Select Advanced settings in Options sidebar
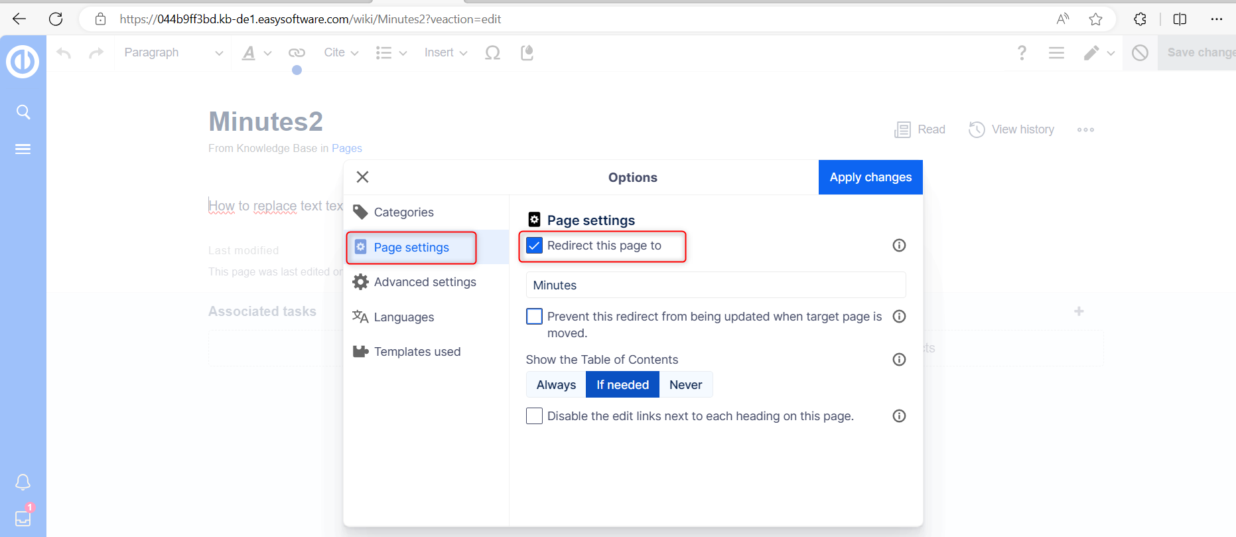 click(x=425, y=282)
